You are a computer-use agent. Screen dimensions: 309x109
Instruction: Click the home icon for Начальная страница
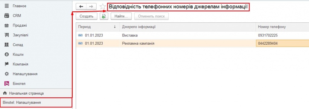[5, 93]
